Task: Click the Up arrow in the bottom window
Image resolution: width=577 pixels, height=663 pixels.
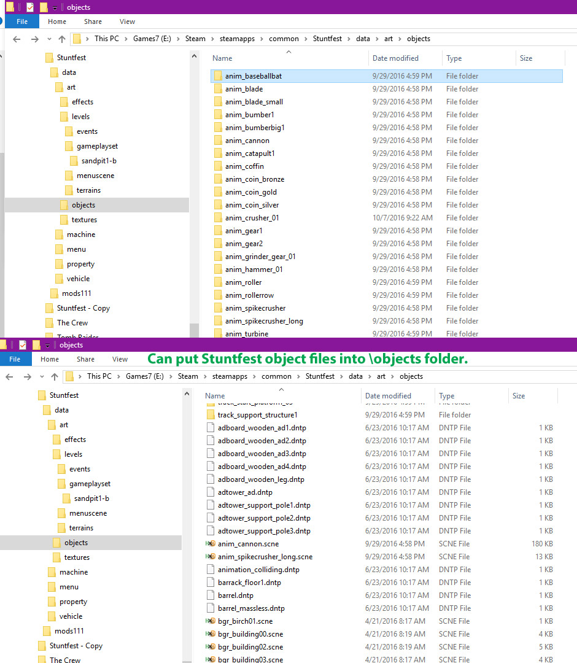Action: [55, 376]
